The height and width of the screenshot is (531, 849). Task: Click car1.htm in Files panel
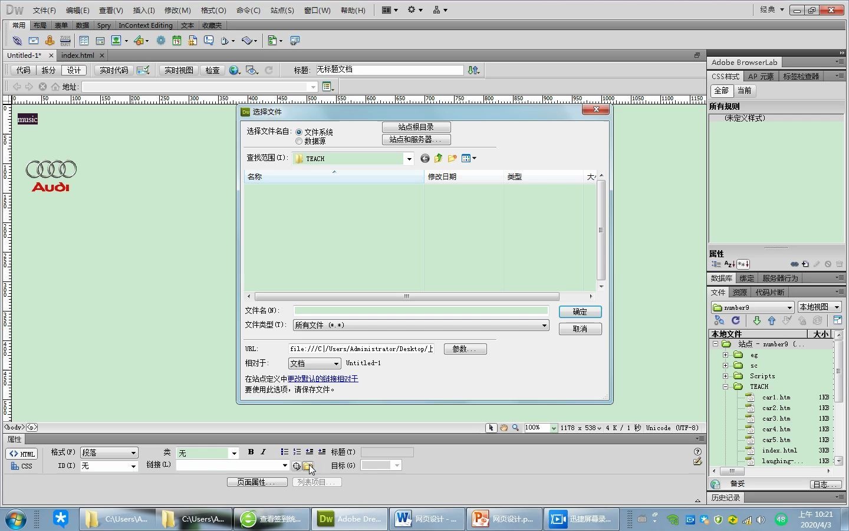(x=776, y=398)
